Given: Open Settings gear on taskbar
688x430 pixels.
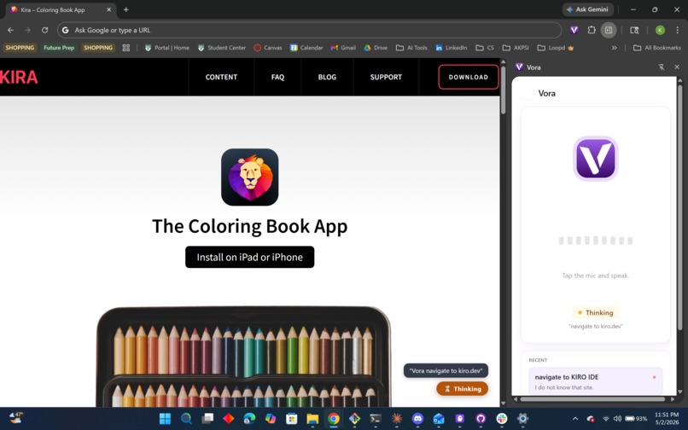Looking at the screenshot, I should coord(523,419).
